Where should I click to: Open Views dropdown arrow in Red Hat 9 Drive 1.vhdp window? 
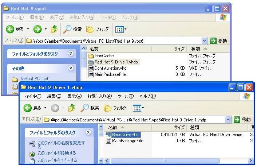point(143,108)
